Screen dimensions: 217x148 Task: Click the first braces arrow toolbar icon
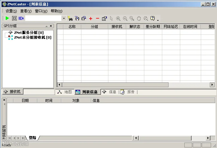[x=77, y=19]
